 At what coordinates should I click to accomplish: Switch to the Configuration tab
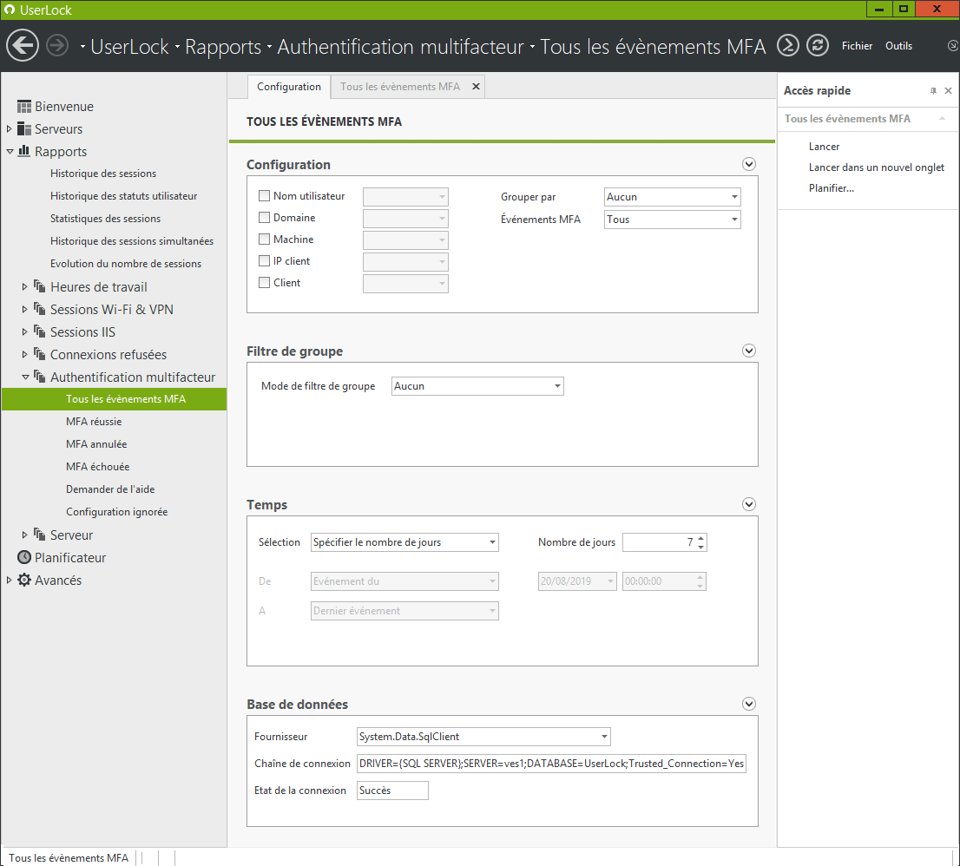coord(289,87)
